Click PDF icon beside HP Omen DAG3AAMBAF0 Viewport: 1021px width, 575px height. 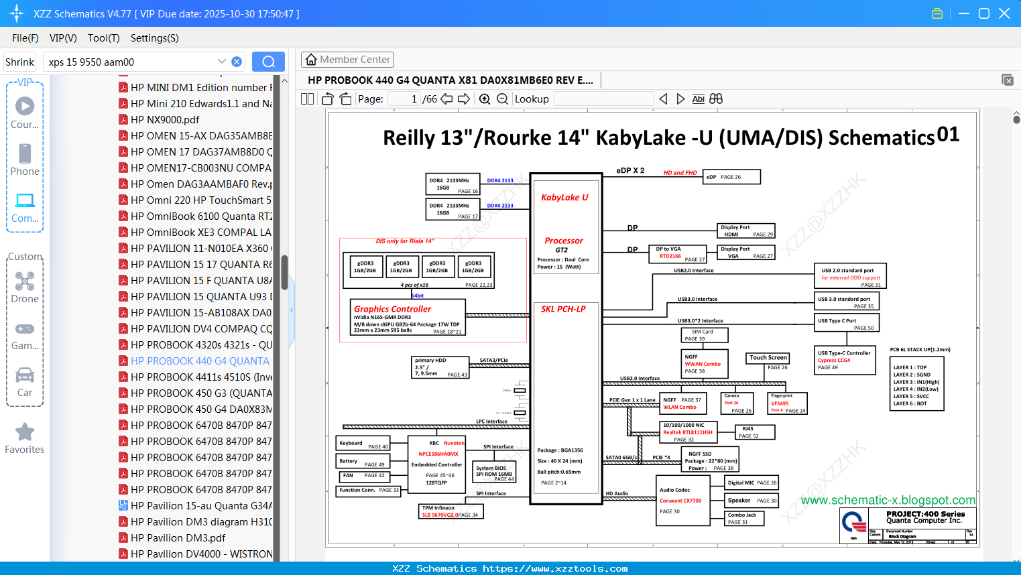(123, 184)
